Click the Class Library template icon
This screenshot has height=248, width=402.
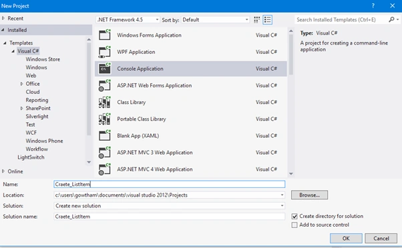coord(105,102)
